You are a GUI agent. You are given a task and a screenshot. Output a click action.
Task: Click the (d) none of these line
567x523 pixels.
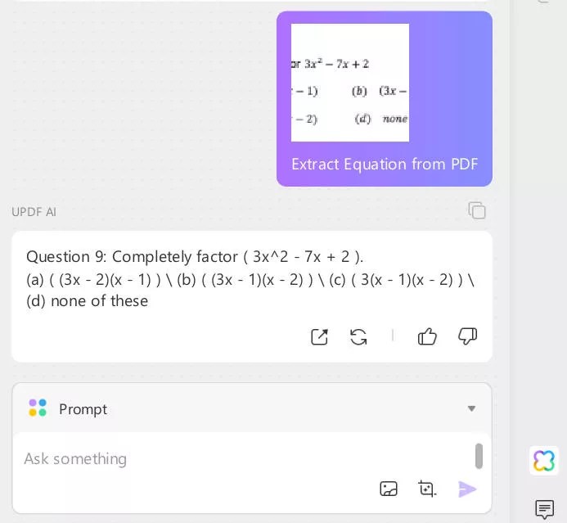click(88, 301)
